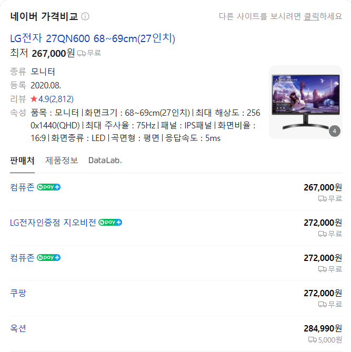Select the 판매처 tab

[22, 160]
